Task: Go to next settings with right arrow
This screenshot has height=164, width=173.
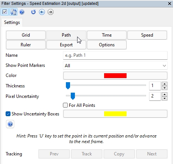Action: (51, 12)
